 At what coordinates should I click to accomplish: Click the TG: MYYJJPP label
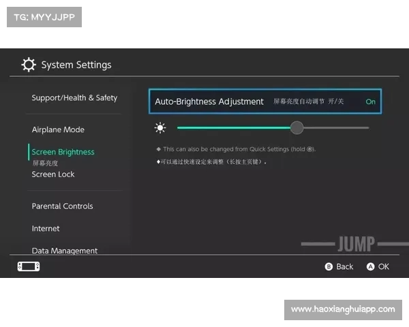coord(44,17)
